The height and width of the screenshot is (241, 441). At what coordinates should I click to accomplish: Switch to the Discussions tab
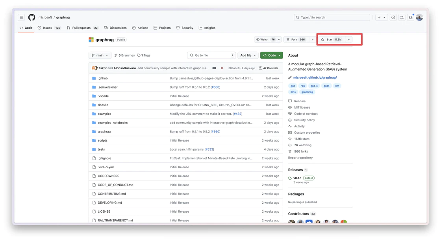click(x=115, y=28)
